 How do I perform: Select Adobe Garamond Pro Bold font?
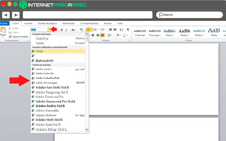click(58, 101)
